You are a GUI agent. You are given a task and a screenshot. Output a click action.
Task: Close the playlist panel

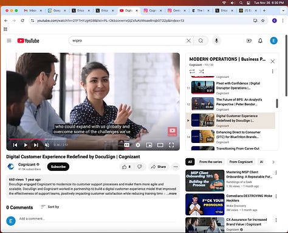click(273, 61)
